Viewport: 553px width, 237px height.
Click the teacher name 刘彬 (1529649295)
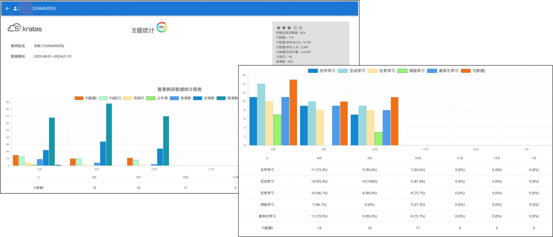[49, 46]
